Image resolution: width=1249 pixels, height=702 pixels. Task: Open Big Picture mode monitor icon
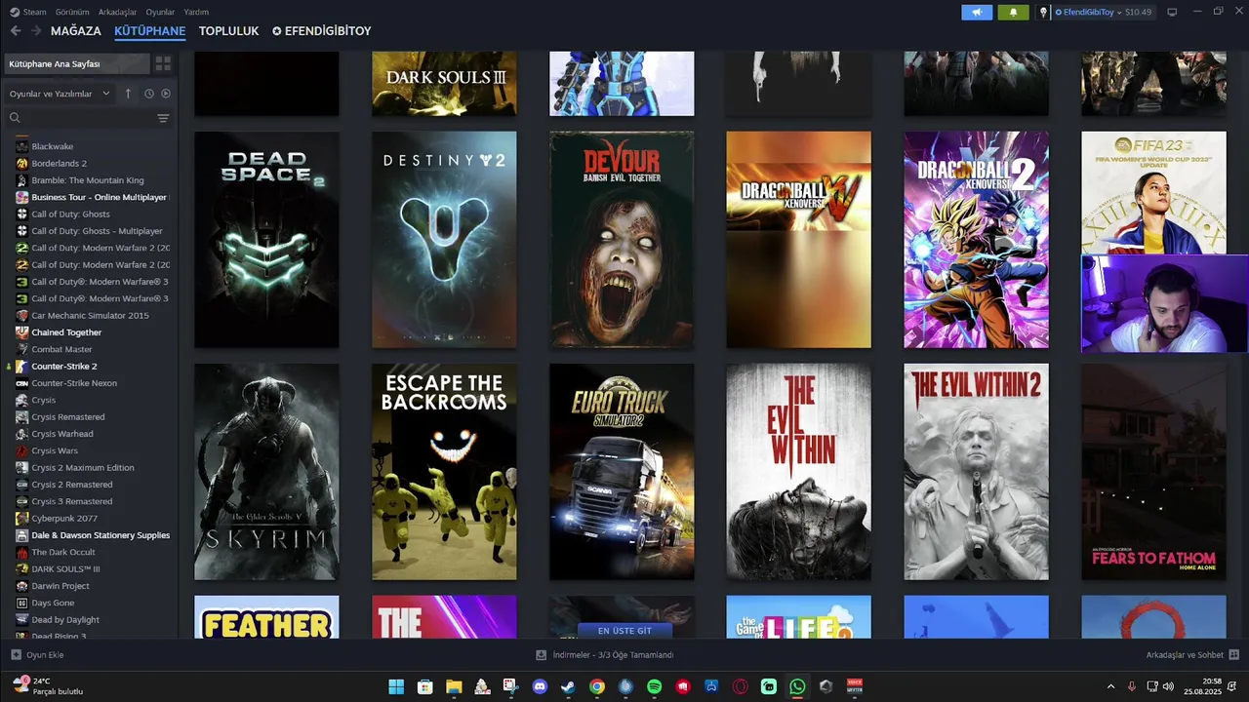tap(1172, 12)
